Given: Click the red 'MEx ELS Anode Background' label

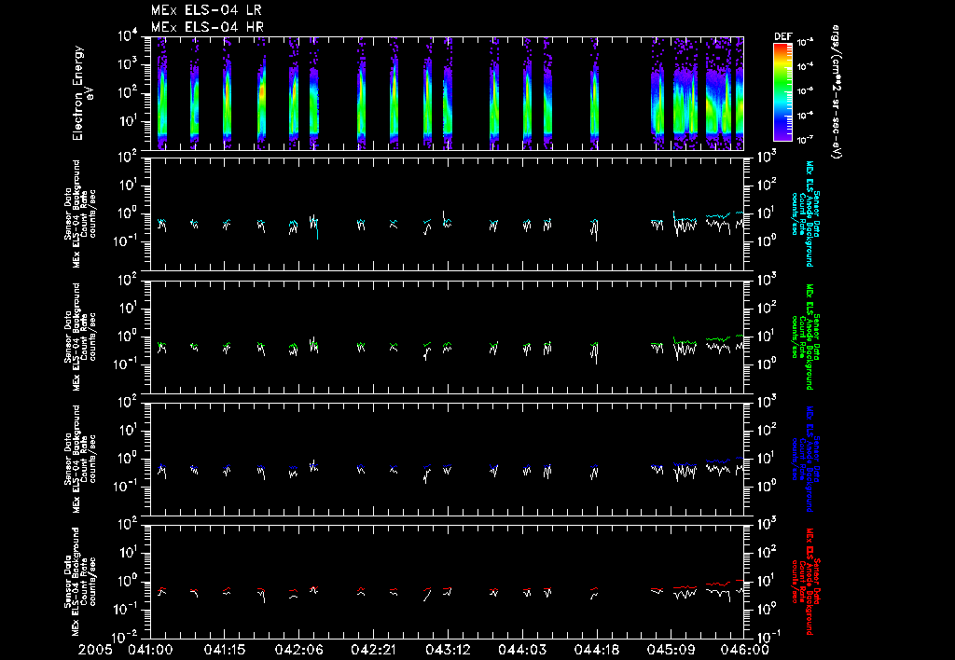Looking at the screenshot, I should [x=810, y=582].
